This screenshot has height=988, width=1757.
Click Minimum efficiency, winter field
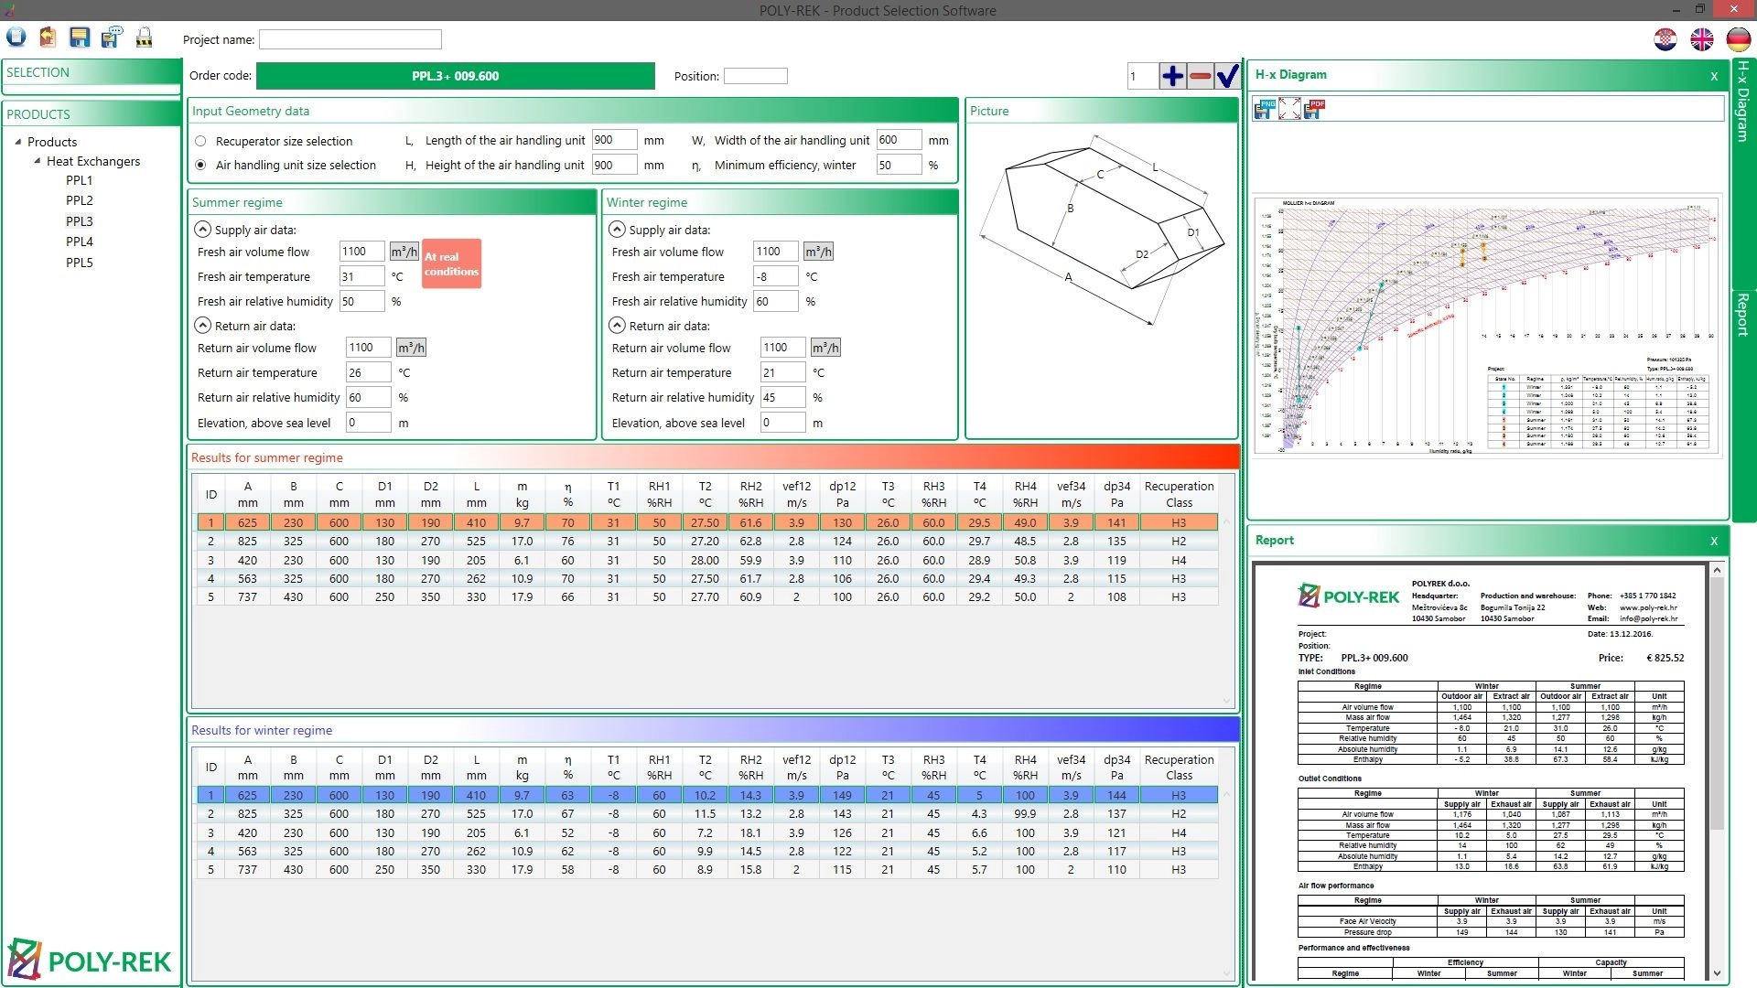click(899, 165)
